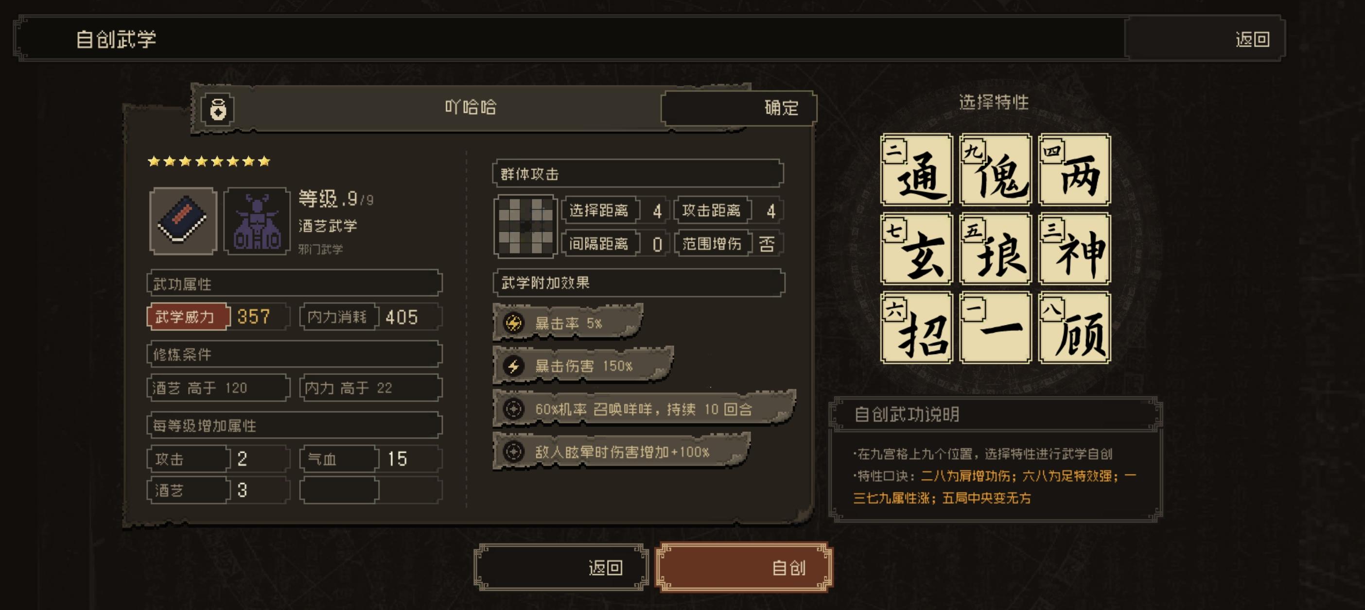This screenshot has height=610, width=1365.
Task: Select the 召唤咩咩 summon effect entry
Action: (x=644, y=409)
